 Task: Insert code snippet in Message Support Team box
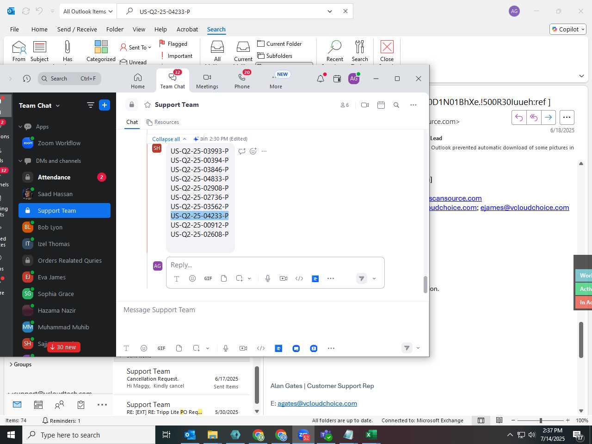[261, 348]
